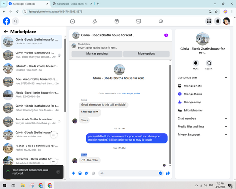Open Marketplace storefront icon in top navigation
The width and height of the screenshot is (236, 189).
(x=139, y=21)
